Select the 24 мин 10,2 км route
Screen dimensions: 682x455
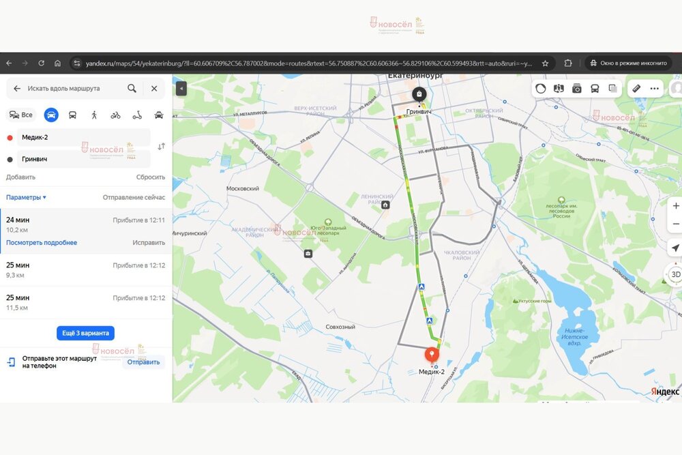86,231
